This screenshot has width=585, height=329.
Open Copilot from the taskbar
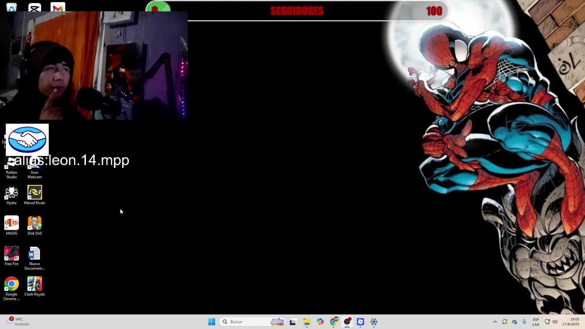pyautogui.click(x=320, y=322)
